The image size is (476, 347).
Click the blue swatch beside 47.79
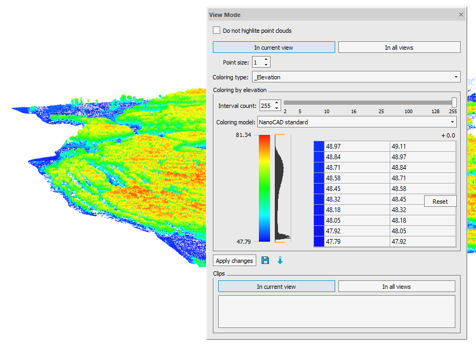(x=319, y=242)
